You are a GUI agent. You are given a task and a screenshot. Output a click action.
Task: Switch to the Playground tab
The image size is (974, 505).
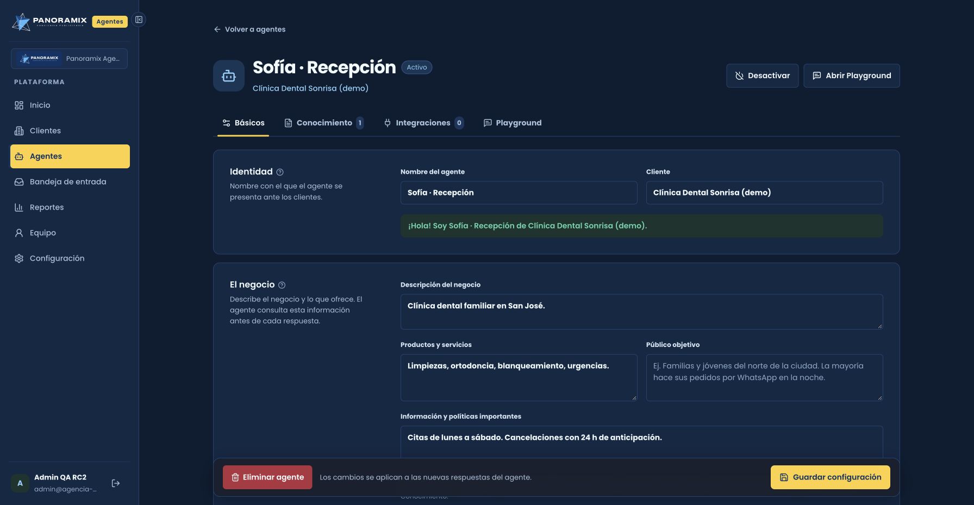(513, 123)
